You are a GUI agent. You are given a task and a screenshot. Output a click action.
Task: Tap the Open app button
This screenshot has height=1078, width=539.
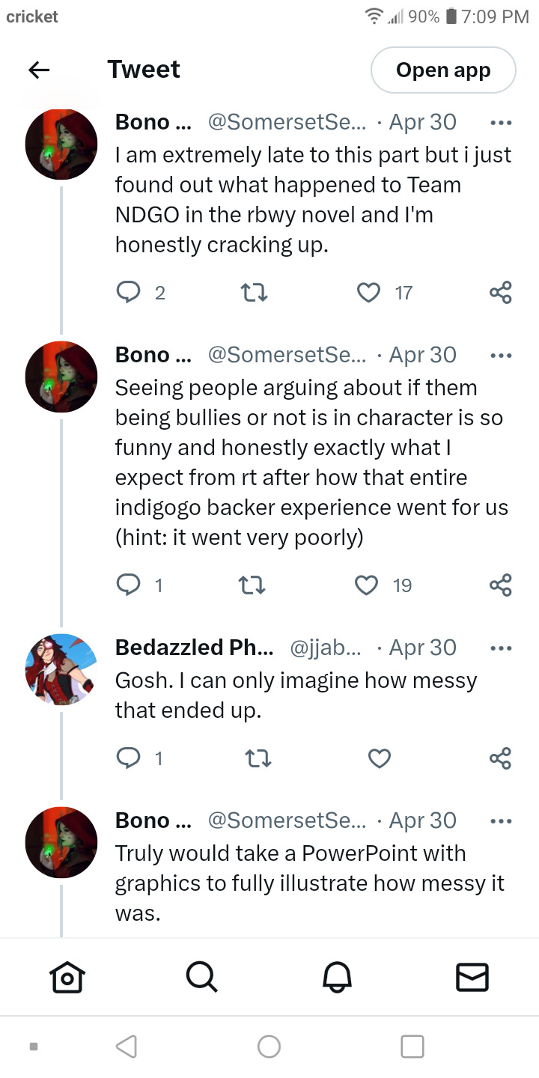pos(443,70)
